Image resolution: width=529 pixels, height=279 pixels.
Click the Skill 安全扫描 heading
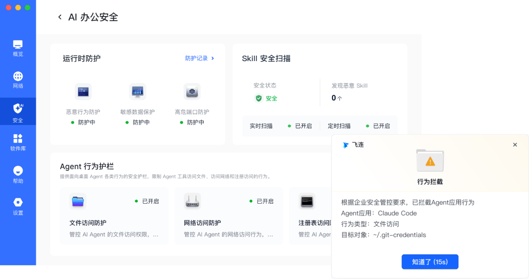click(x=266, y=59)
